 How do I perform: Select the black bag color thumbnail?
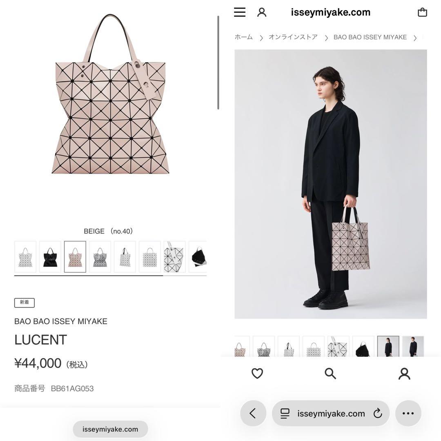(50, 256)
